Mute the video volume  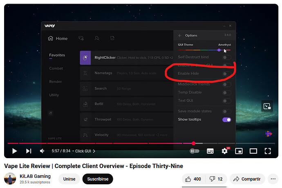(x=42, y=151)
